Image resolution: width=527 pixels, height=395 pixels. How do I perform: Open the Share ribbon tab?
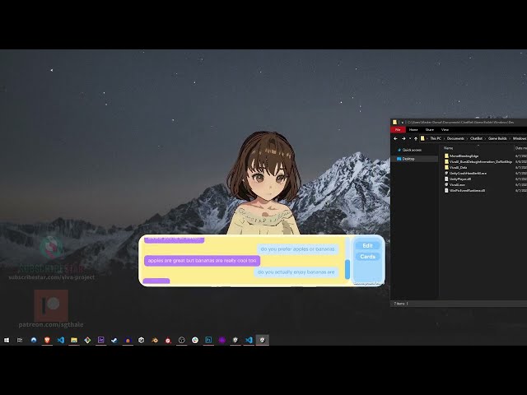pos(429,129)
